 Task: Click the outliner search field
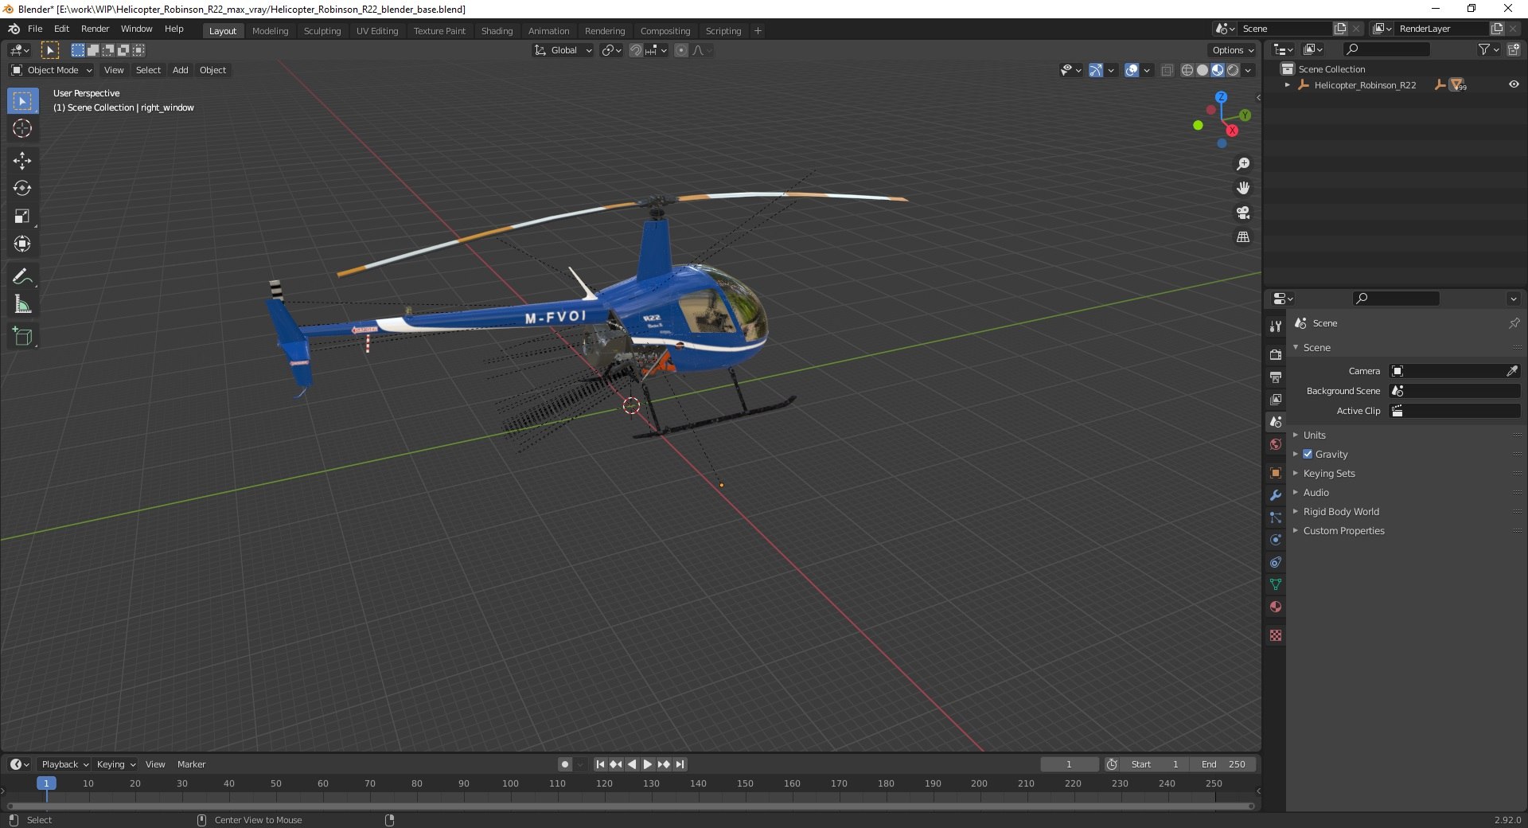point(1385,49)
